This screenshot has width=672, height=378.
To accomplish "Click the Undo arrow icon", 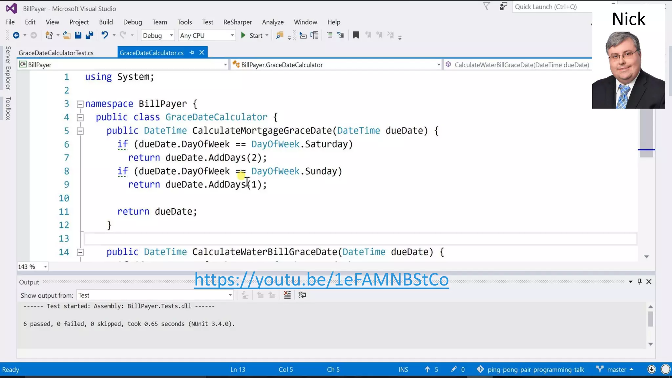I will tap(105, 35).
